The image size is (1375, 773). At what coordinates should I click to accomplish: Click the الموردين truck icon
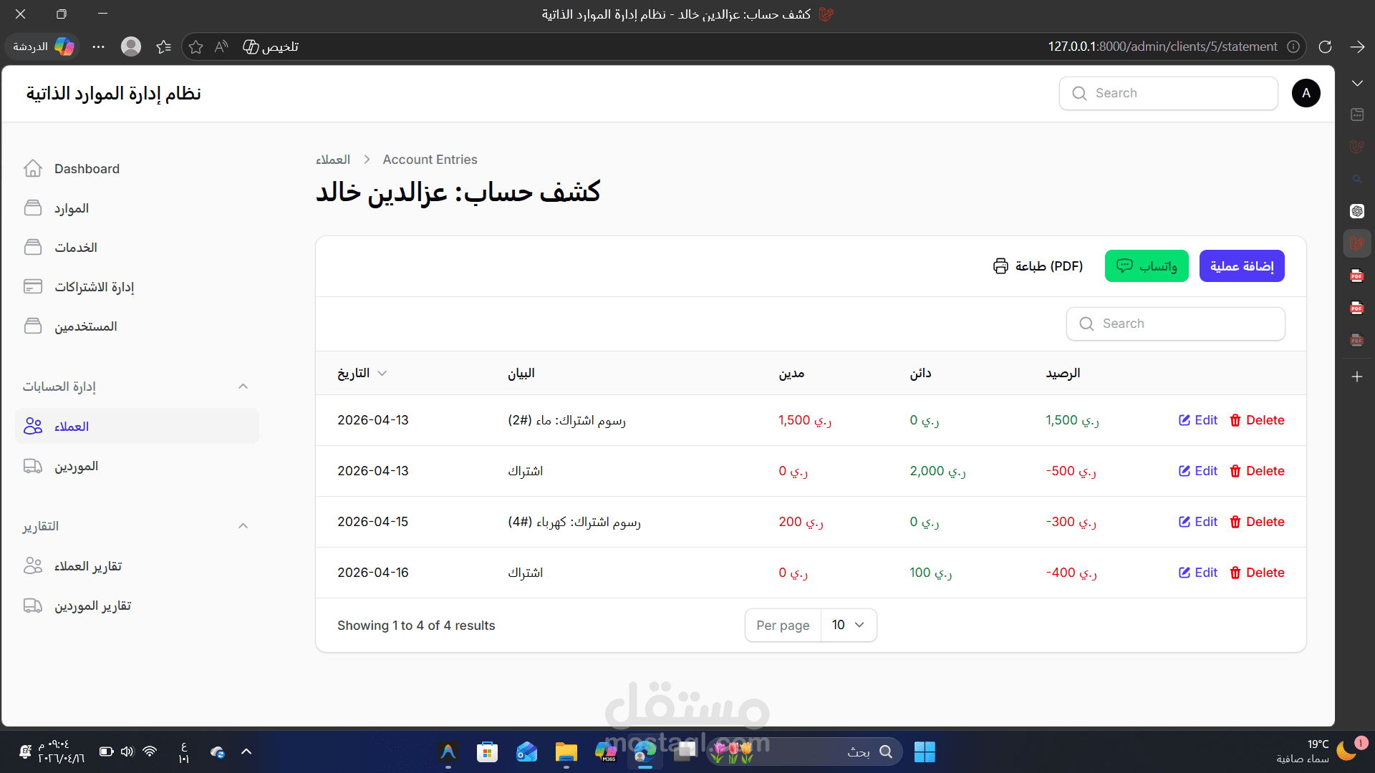pos(33,467)
